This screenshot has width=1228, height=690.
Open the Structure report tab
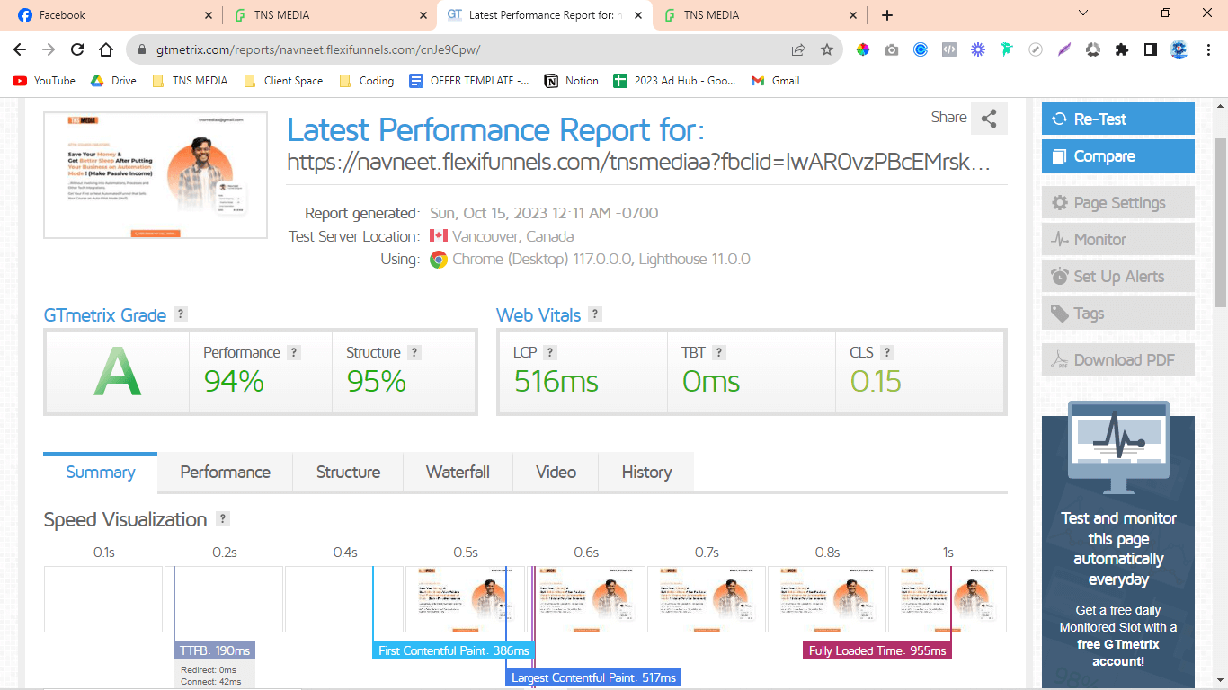(x=348, y=473)
